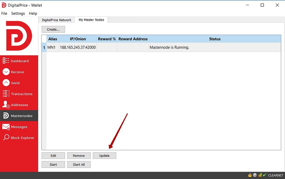Click the Status column header
Screen dimensions: 285x179
215,39
